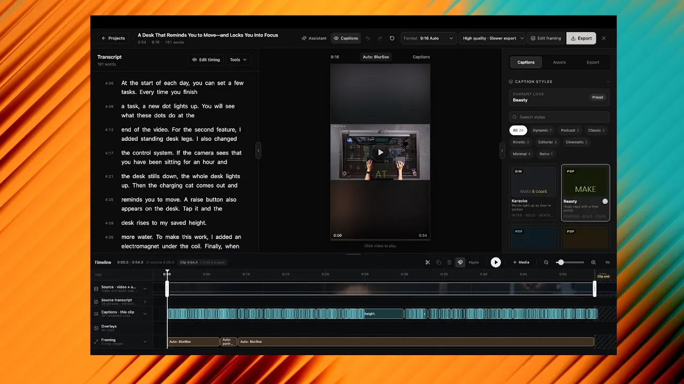Click play button on video preview
Screen dimensions: 684x384
coord(380,152)
